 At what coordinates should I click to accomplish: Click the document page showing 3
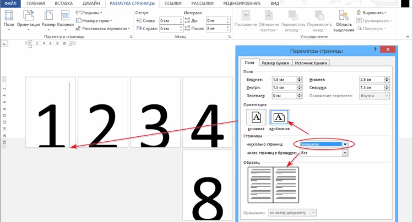coord(155,112)
